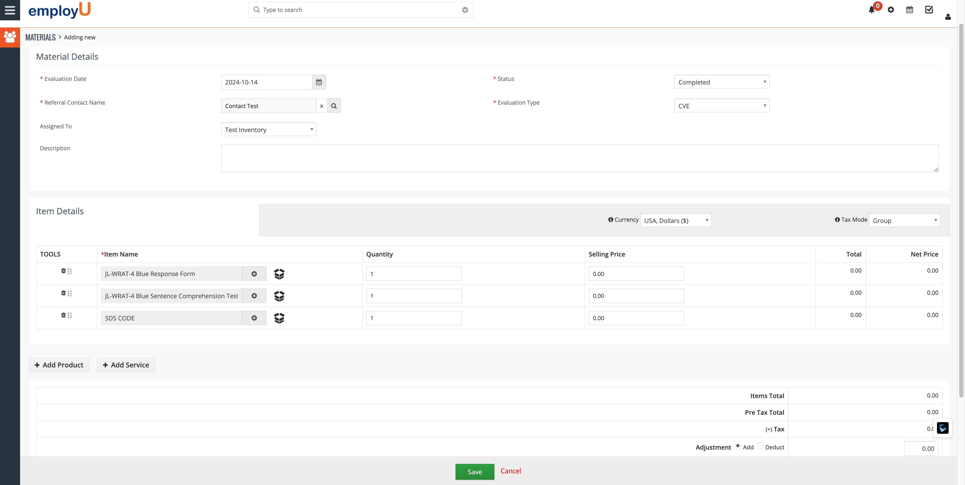
Task: Click the Add Product button
Action: click(x=59, y=365)
